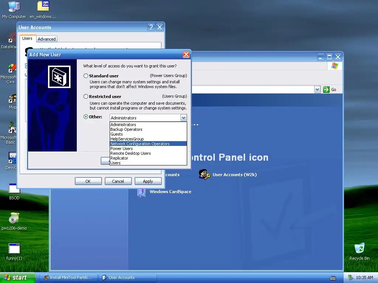
Task: Select the Other radio button
Action: pyautogui.click(x=86, y=117)
